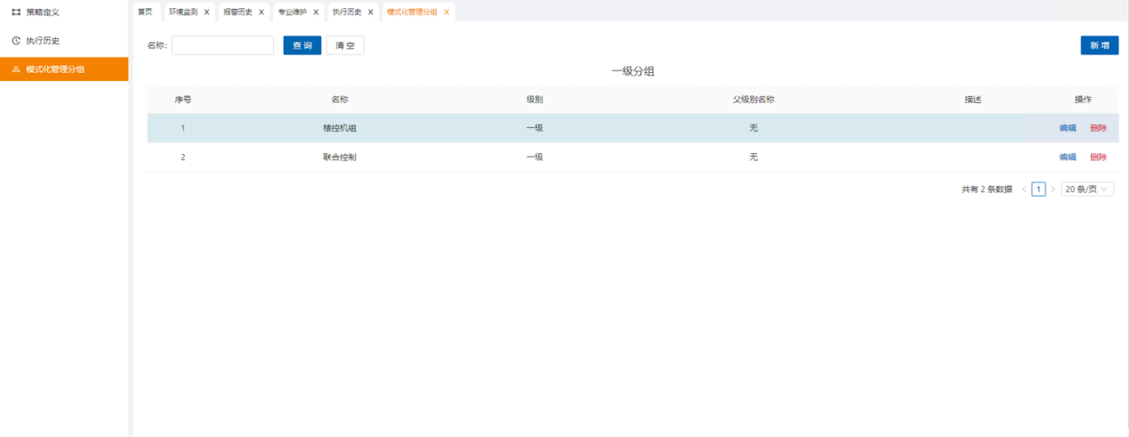Open the 20 条/页 page size dropdown
1129x437 pixels.
pos(1087,189)
